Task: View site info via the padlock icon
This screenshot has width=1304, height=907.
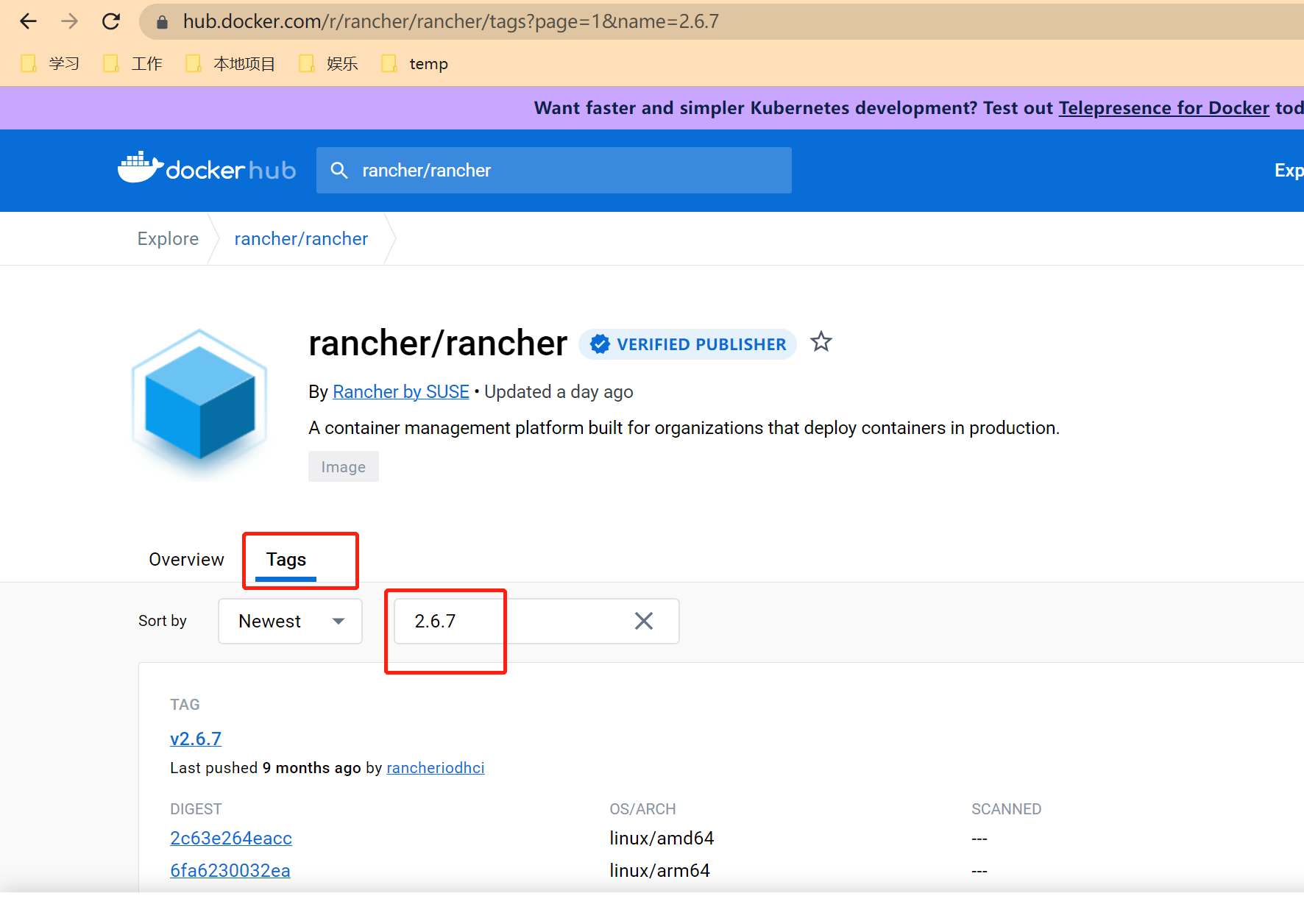Action: point(163,22)
